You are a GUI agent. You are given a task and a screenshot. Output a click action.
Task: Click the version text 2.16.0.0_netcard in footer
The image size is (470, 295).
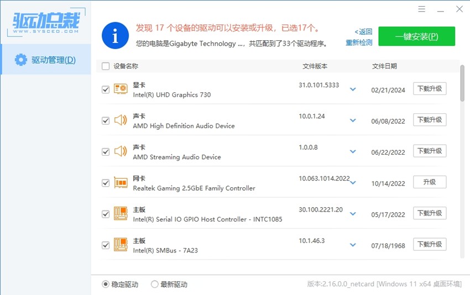click(x=348, y=284)
